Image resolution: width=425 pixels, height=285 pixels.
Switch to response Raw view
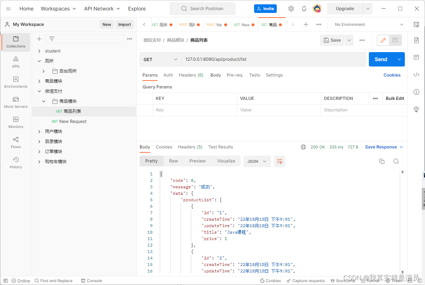173,161
